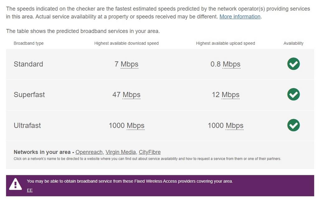Click Mbps abbreviation for Superfast download speed

131,95
